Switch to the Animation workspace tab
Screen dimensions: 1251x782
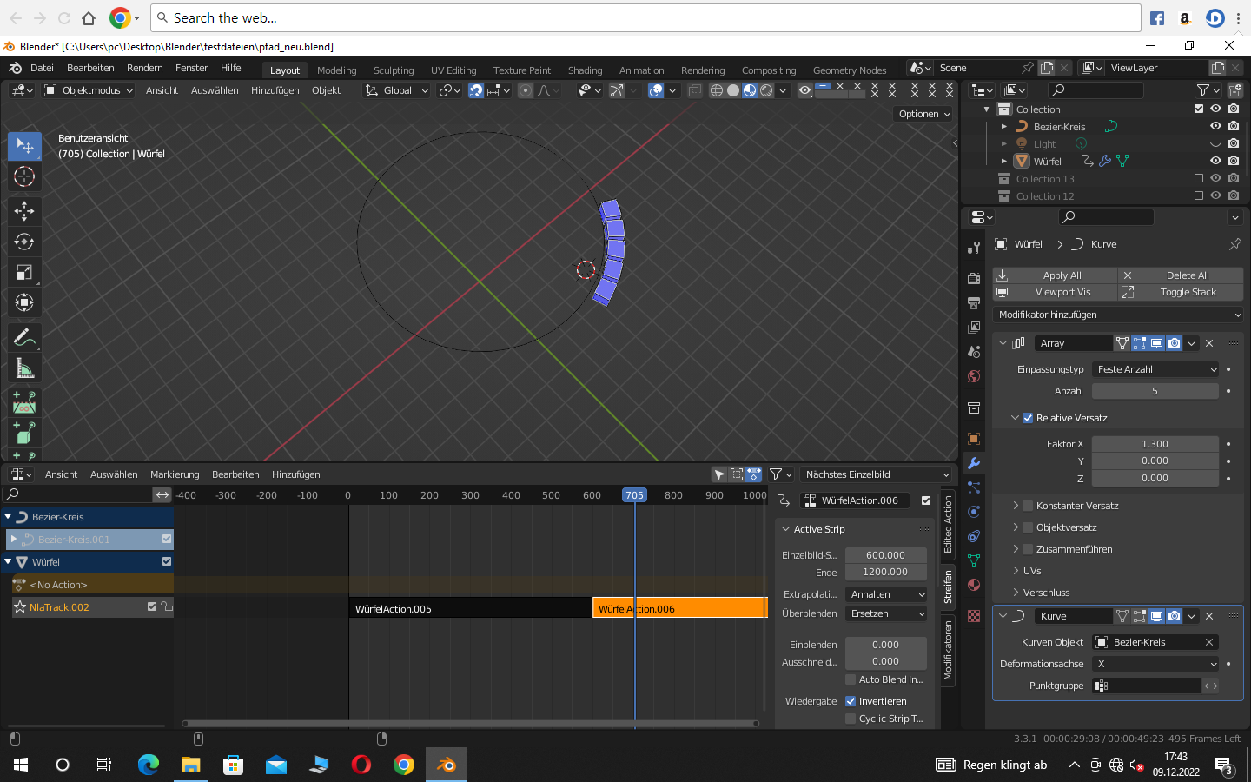click(x=641, y=70)
